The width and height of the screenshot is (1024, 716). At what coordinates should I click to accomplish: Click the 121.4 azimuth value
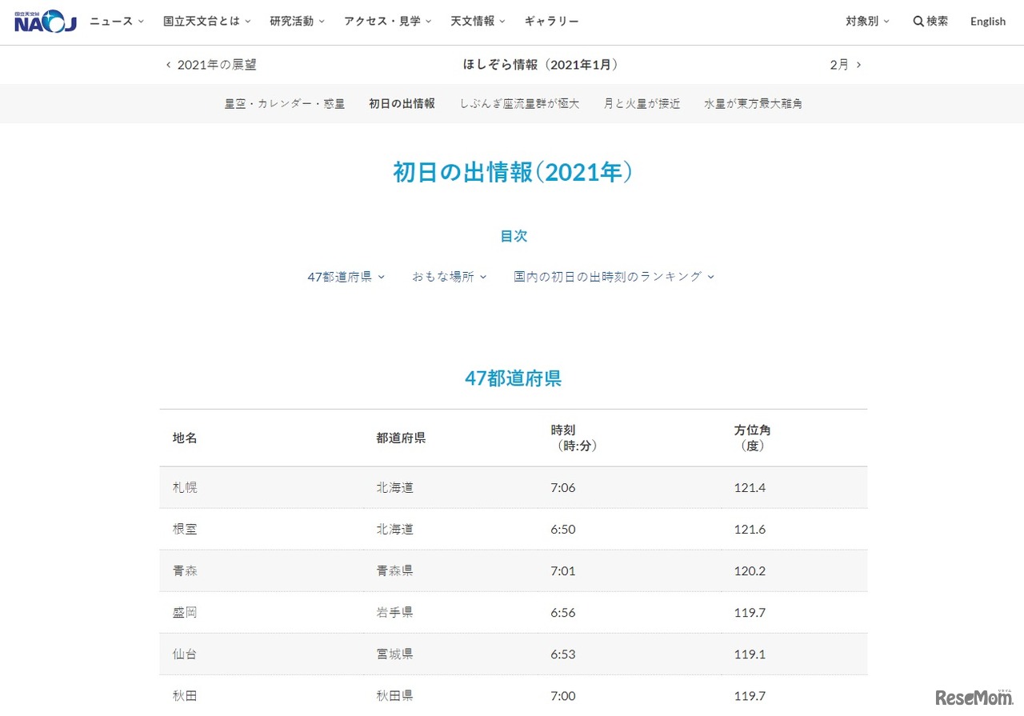(750, 488)
